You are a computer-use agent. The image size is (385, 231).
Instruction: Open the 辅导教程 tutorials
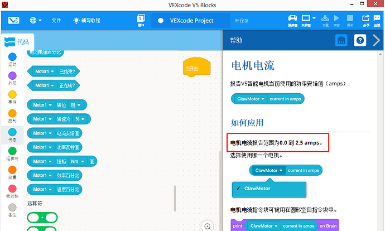[86, 21]
